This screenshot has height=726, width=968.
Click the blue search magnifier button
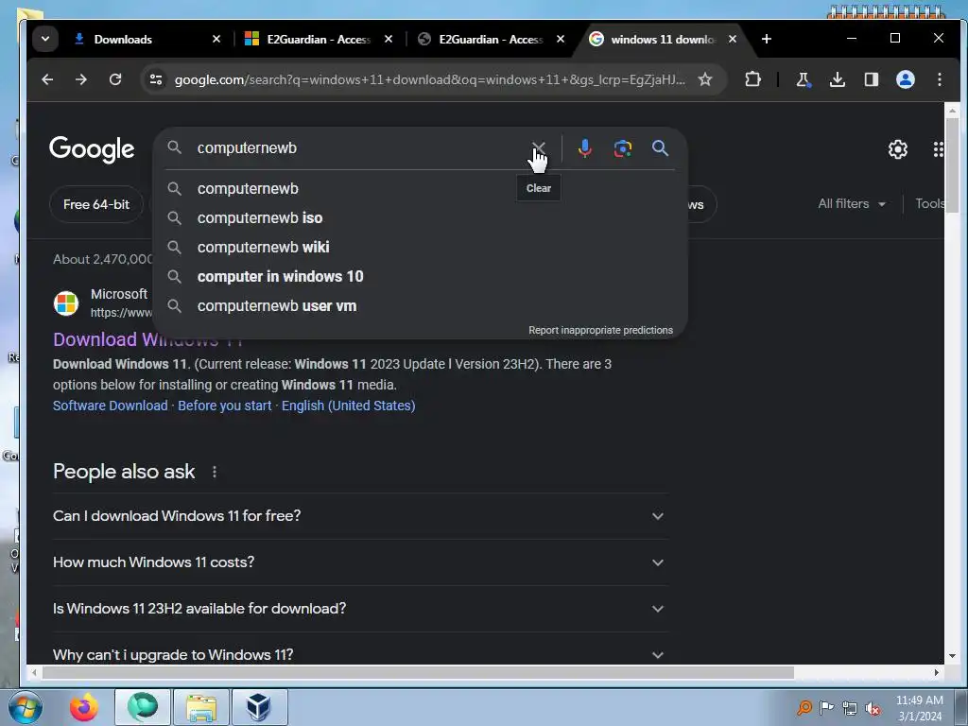660,148
